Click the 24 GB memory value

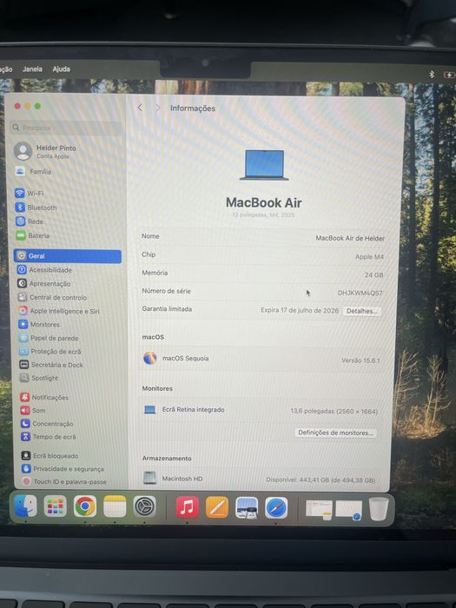point(373,275)
